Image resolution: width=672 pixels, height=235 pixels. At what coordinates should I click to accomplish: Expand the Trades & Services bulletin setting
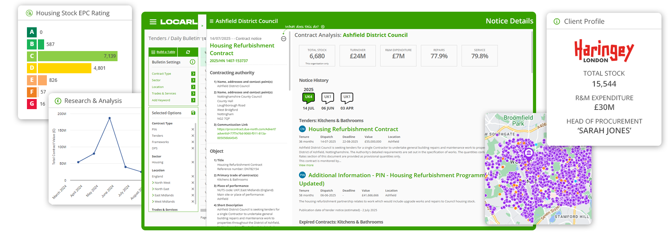(x=193, y=94)
